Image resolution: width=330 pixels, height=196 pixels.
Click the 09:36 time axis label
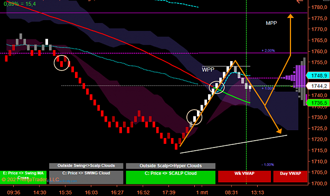tap(14, 192)
